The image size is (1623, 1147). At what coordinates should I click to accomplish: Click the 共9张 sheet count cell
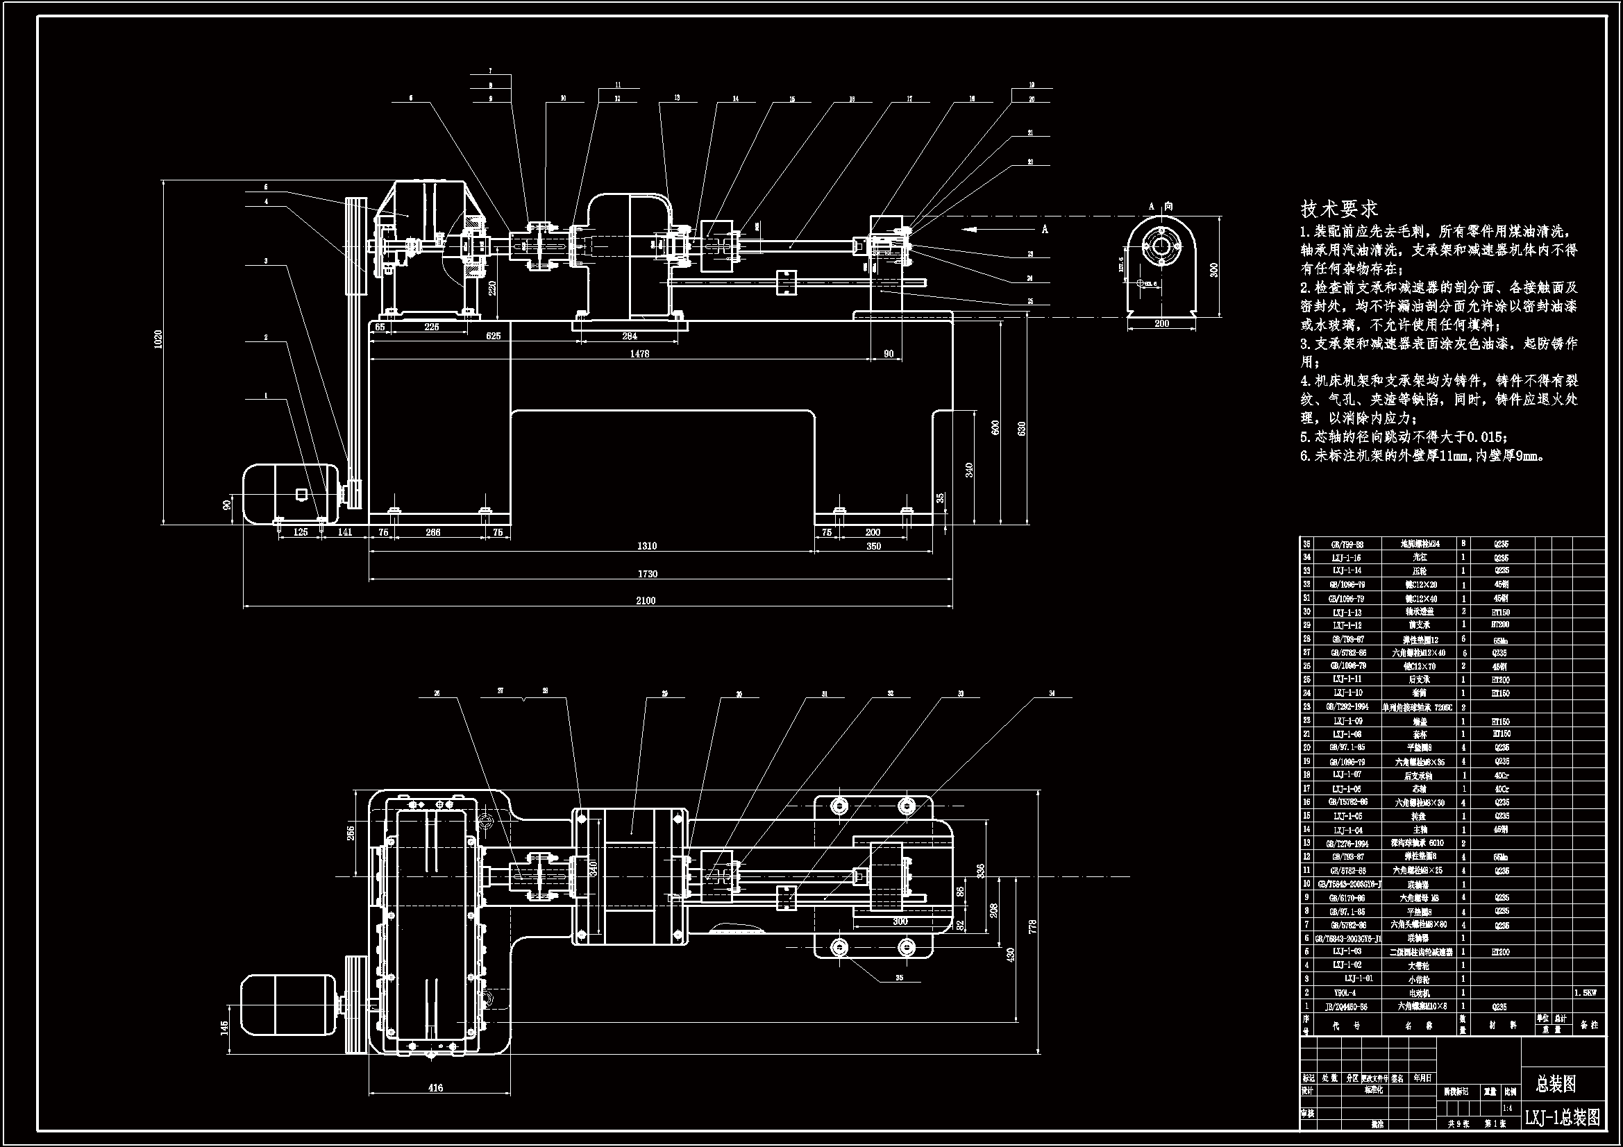[1458, 1123]
